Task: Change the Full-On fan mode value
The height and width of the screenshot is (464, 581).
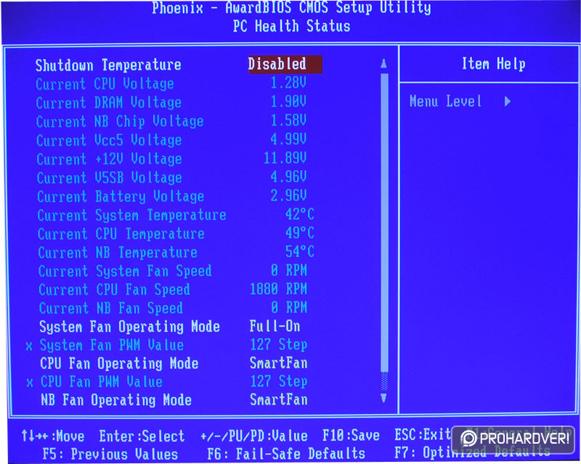Action: (275, 326)
